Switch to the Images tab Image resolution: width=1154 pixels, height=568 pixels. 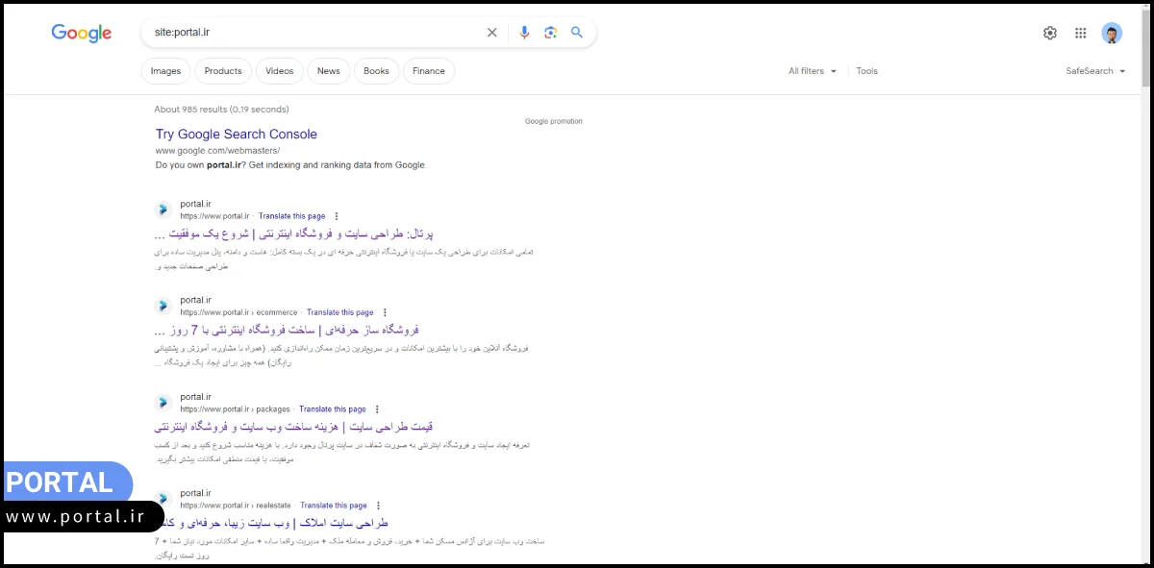(165, 70)
